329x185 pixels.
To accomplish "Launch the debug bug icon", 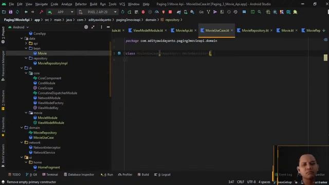I will click(x=143, y=12).
